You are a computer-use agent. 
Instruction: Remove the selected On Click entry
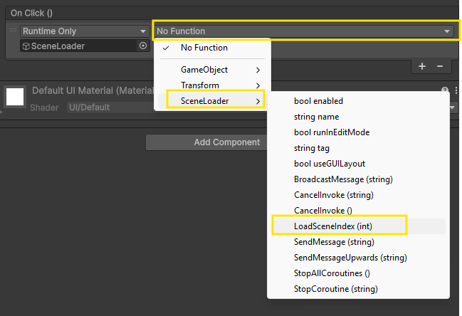click(440, 66)
